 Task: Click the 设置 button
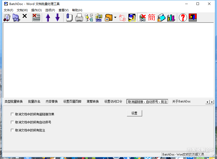[x=134, y=113]
